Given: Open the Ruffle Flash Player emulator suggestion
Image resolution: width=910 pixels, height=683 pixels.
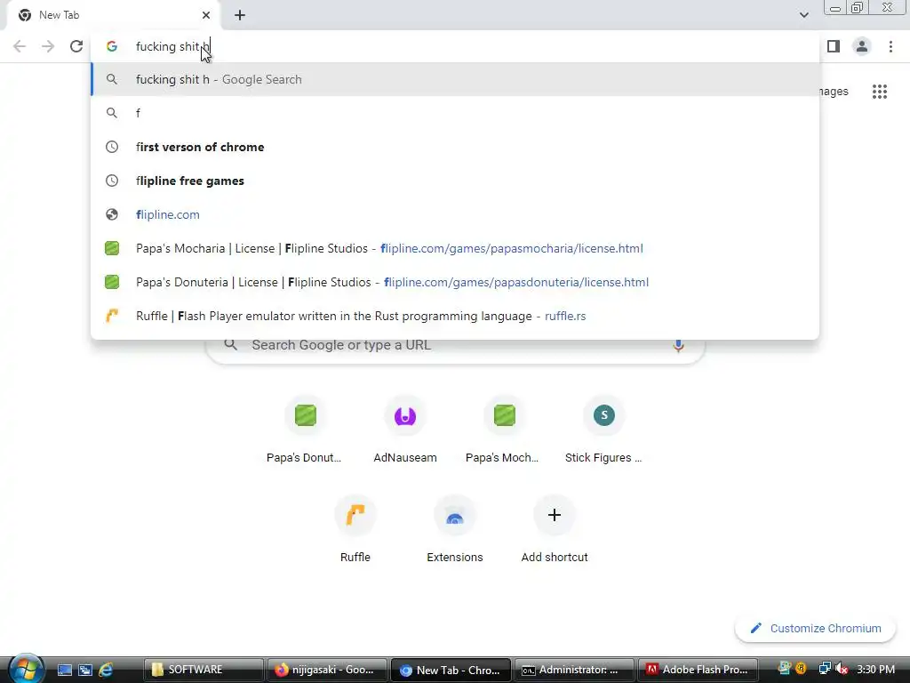Looking at the screenshot, I should [x=455, y=316].
